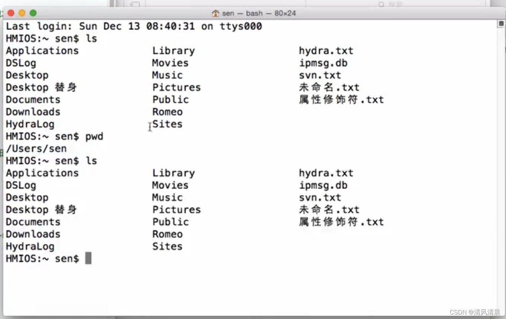This screenshot has height=319, width=506.
Task: Click the small scroll marker atop the scrollbar
Action: point(501,24)
